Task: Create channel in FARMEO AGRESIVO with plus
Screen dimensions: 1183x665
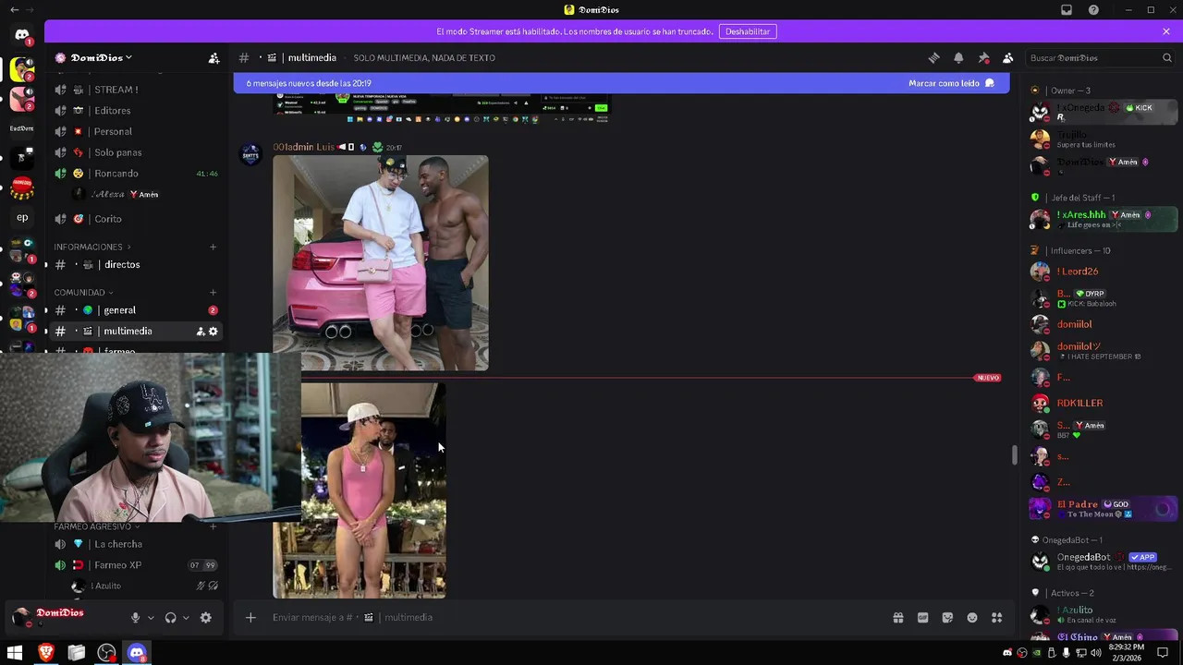Action: [x=213, y=526]
